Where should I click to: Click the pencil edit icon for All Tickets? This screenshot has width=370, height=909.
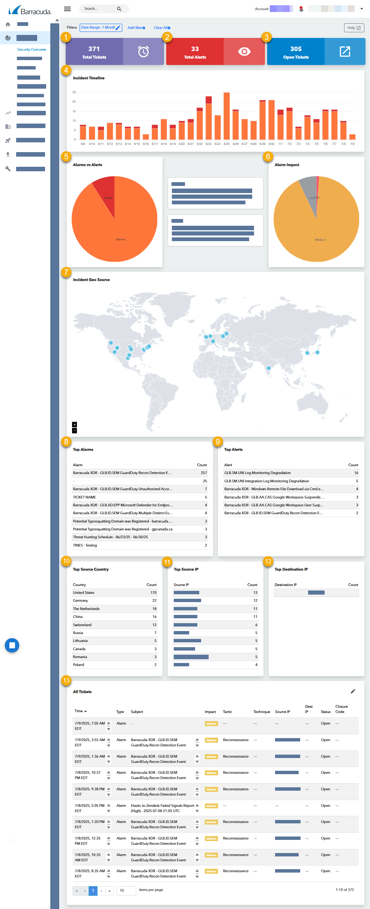pyautogui.click(x=353, y=691)
